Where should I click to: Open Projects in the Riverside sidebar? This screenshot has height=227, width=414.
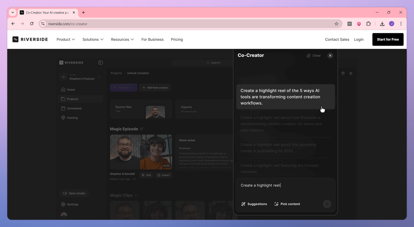81,99
